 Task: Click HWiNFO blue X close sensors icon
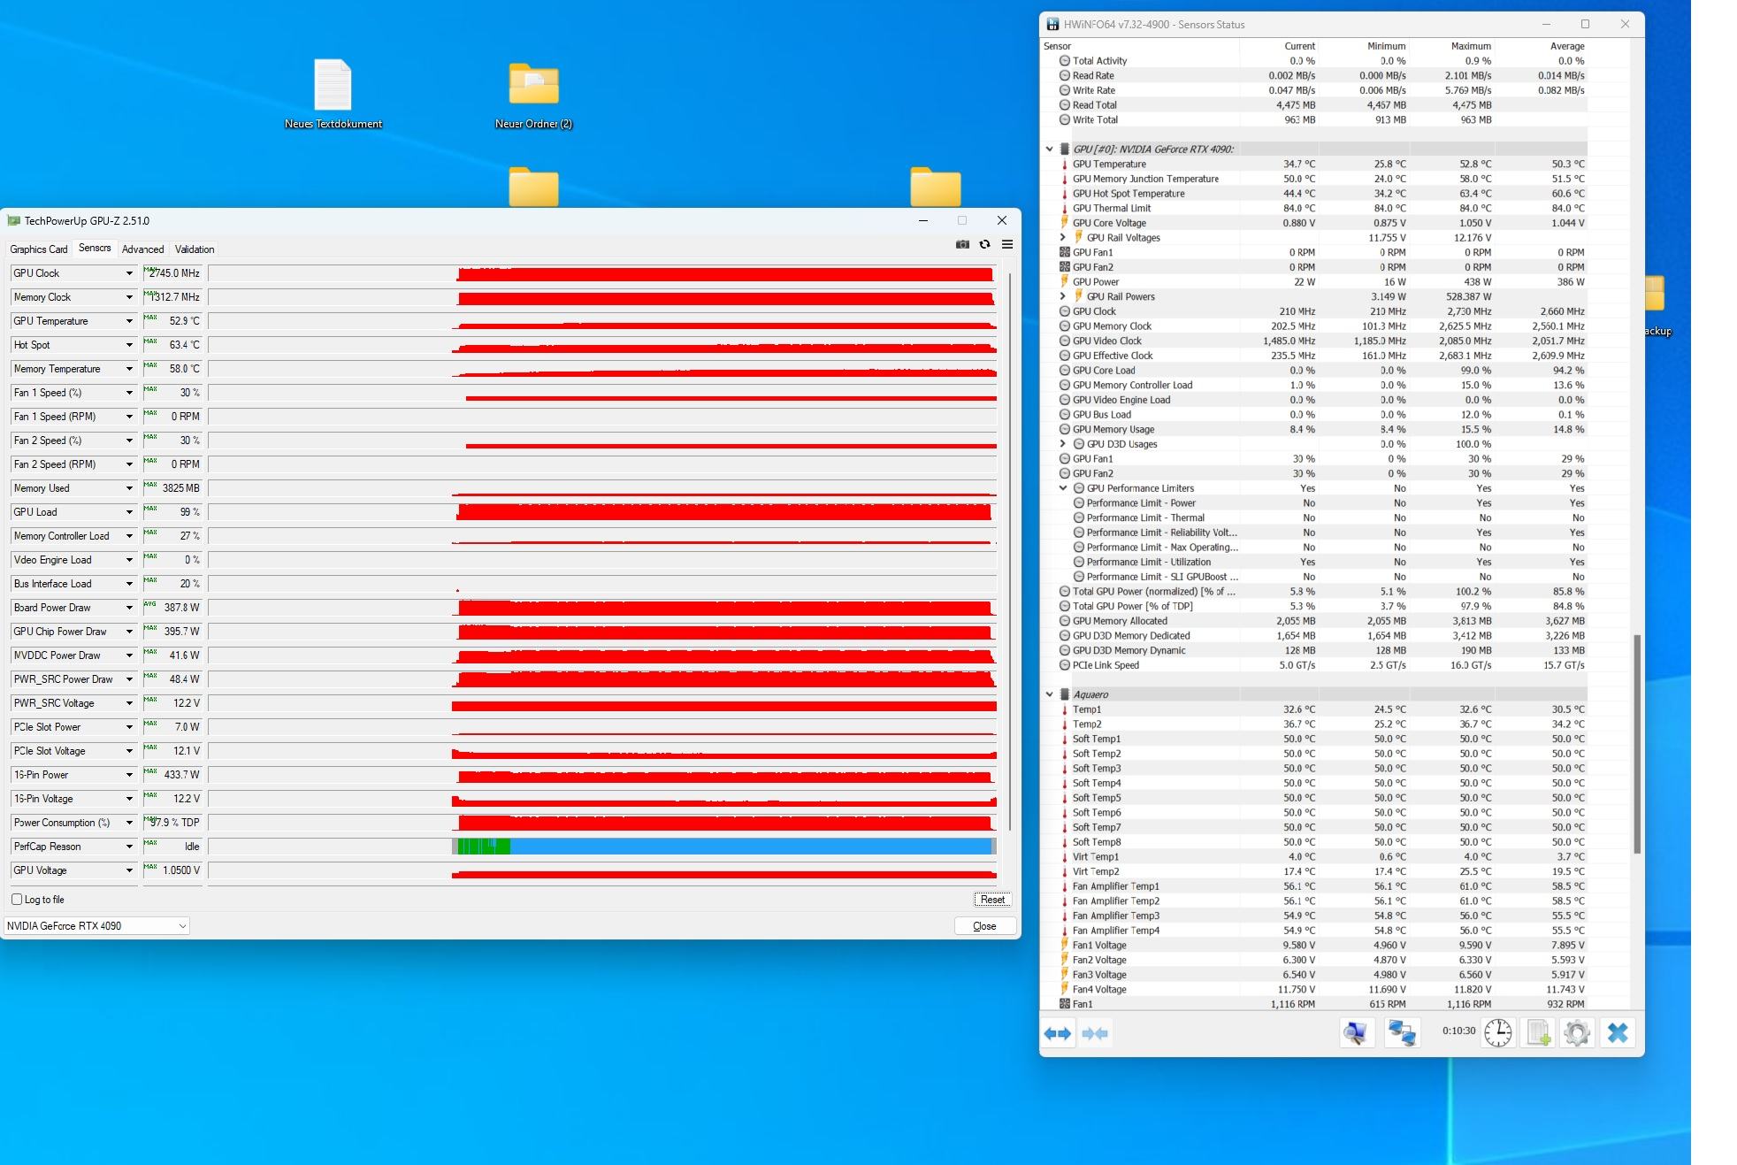[x=1618, y=1032]
